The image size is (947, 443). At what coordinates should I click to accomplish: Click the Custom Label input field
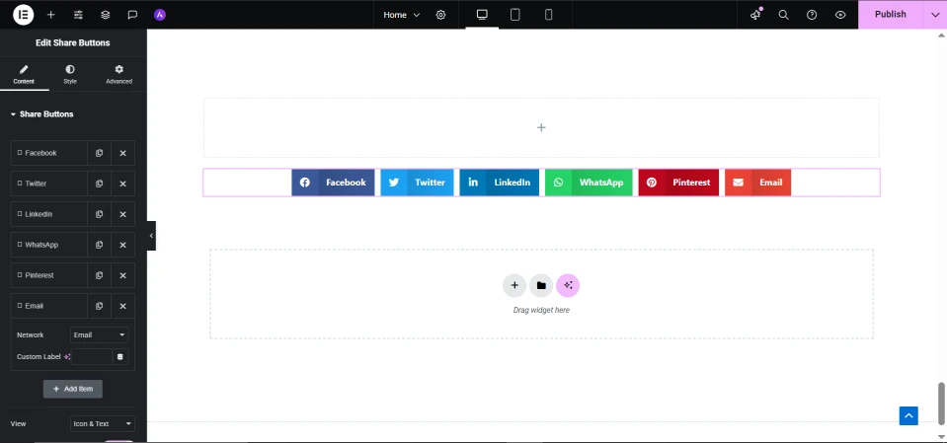pyautogui.click(x=92, y=357)
